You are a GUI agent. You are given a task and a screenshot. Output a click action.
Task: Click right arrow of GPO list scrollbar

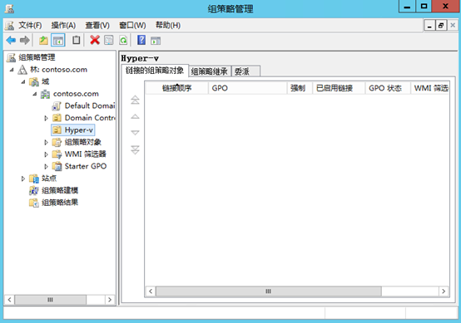coord(444,291)
